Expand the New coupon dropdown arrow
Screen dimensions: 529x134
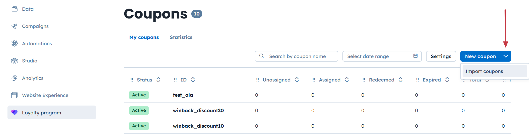[505, 56]
